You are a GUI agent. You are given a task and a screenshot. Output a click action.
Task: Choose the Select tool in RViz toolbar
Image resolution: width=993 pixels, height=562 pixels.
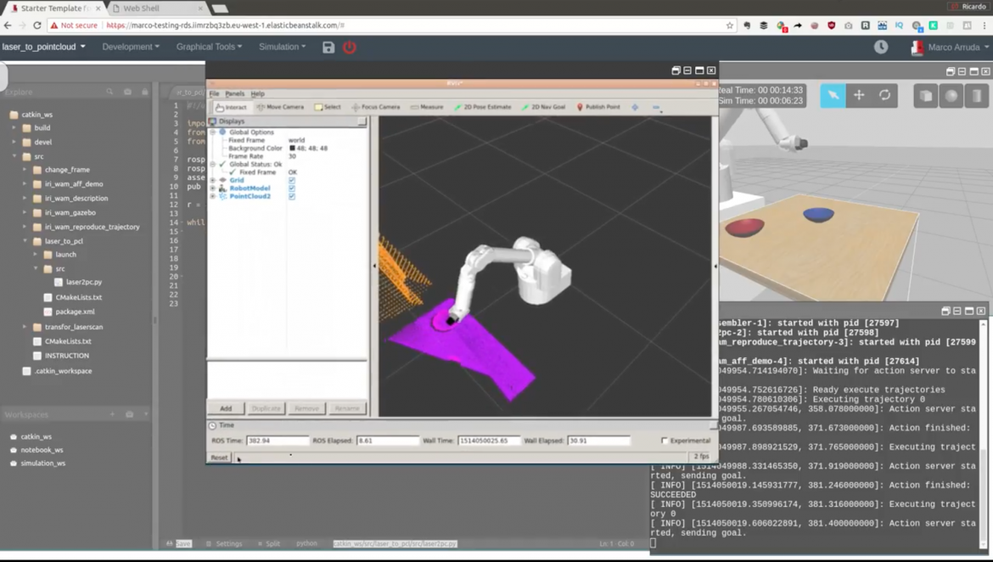click(x=328, y=107)
